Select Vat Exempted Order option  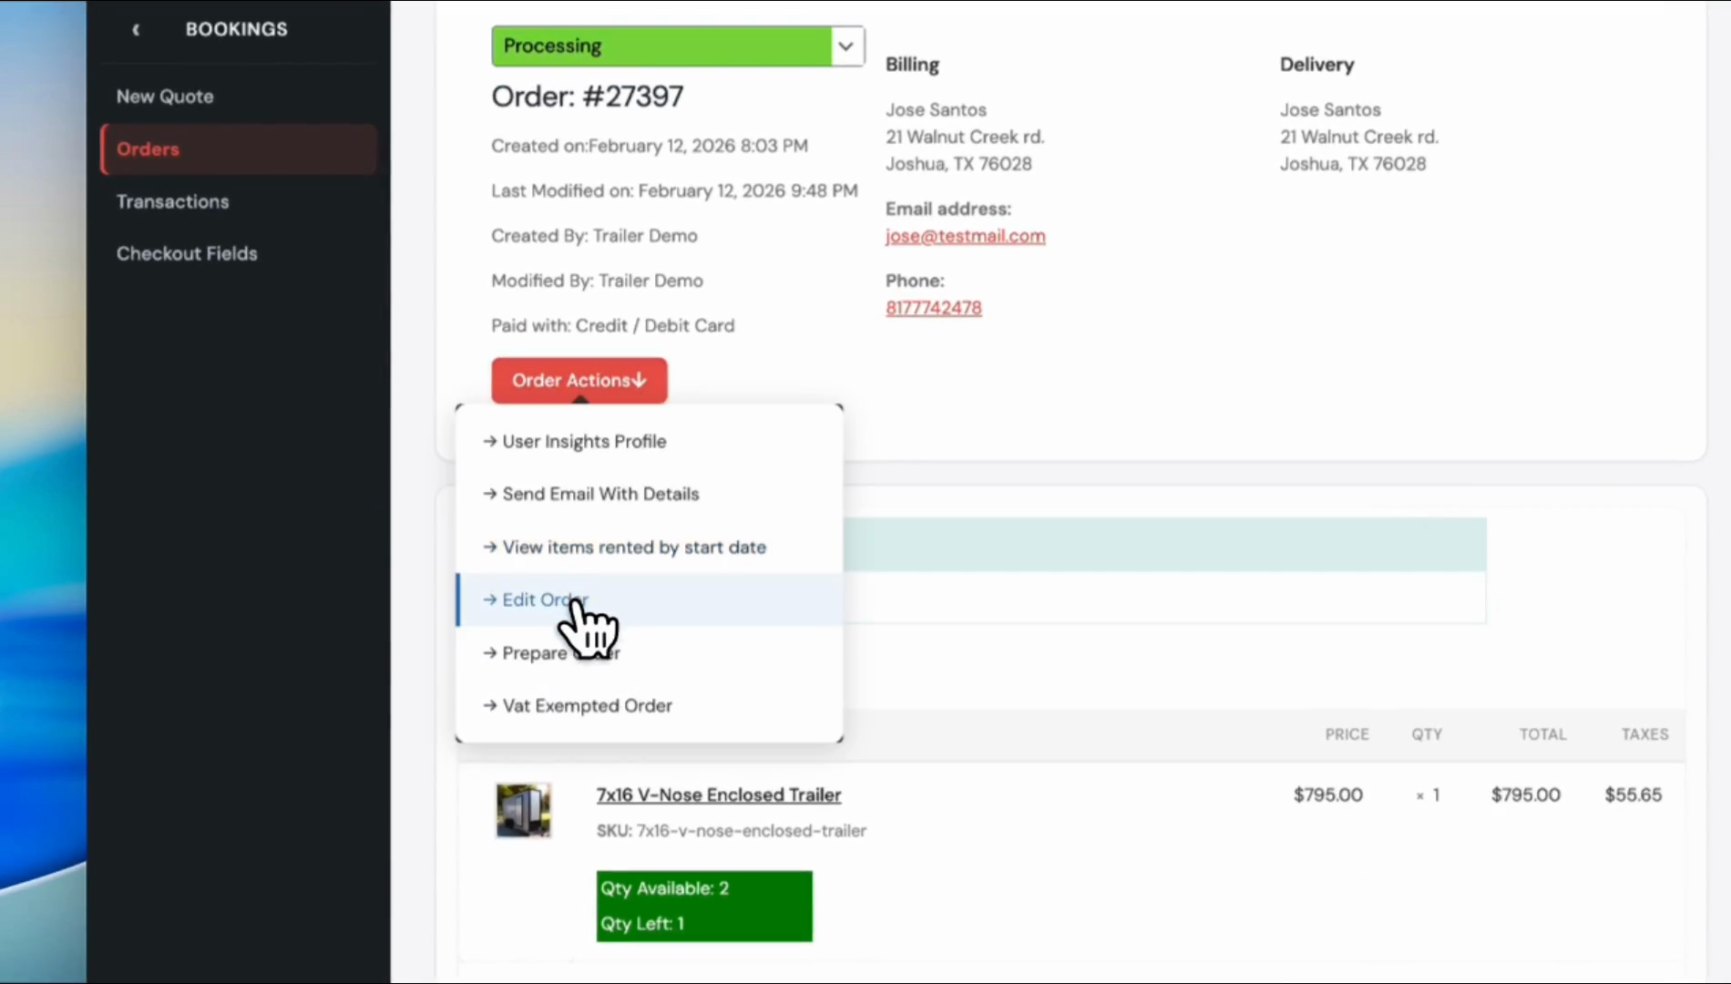click(587, 706)
